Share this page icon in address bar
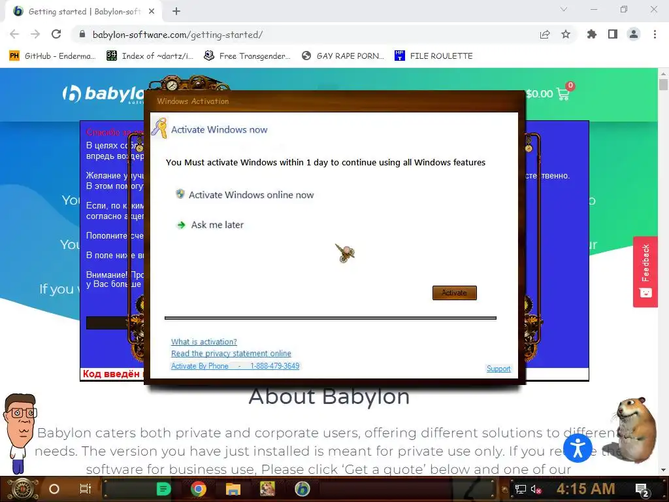669x502 pixels. (545, 34)
